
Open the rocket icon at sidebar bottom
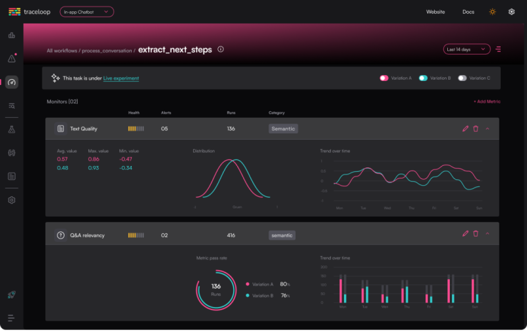click(x=11, y=296)
